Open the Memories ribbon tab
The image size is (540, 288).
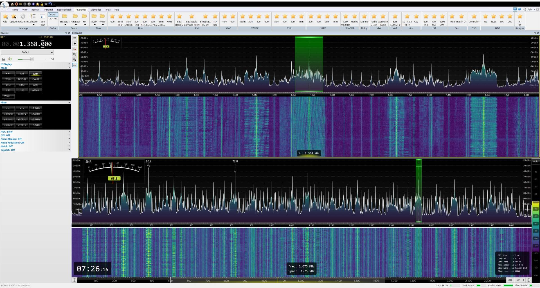click(x=96, y=10)
